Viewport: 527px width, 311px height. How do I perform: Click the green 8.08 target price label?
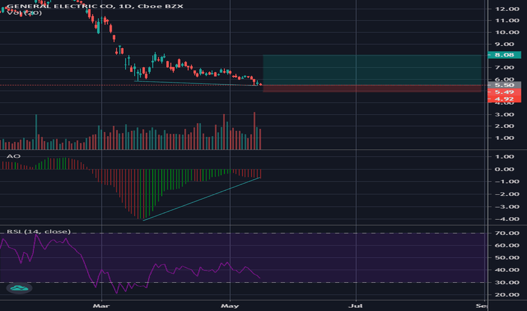(x=504, y=55)
